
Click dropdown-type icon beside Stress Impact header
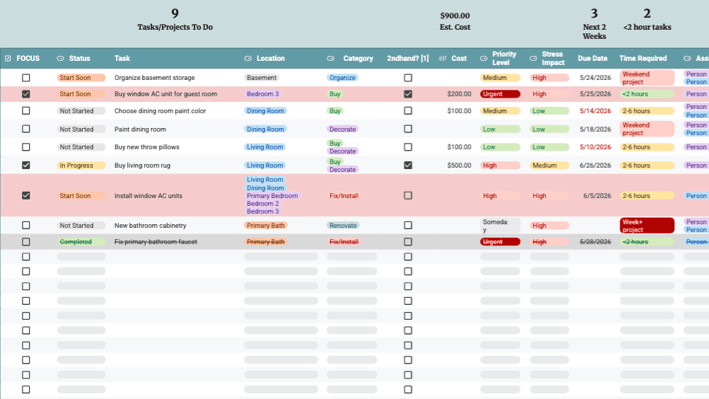[533, 58]
